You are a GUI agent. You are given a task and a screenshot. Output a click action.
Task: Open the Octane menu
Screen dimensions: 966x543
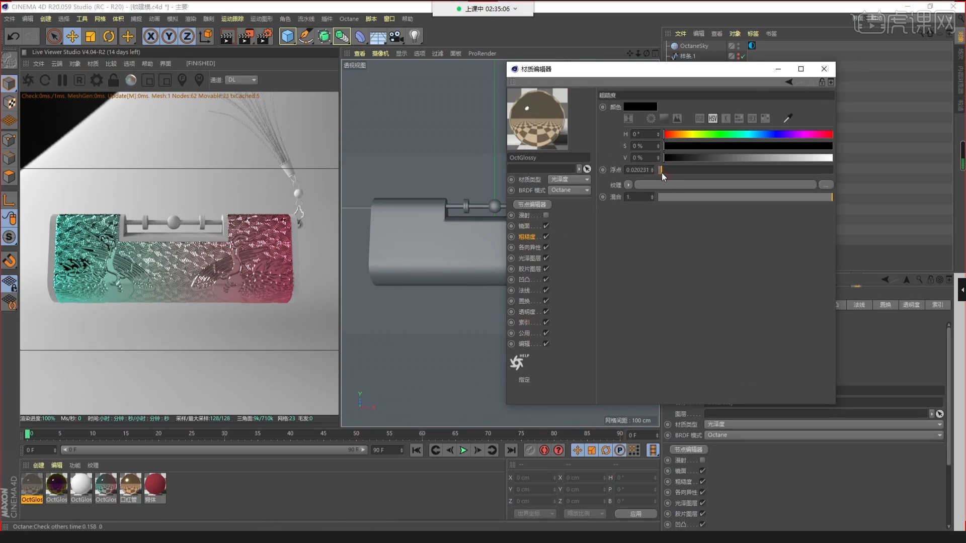coord(349,19)
